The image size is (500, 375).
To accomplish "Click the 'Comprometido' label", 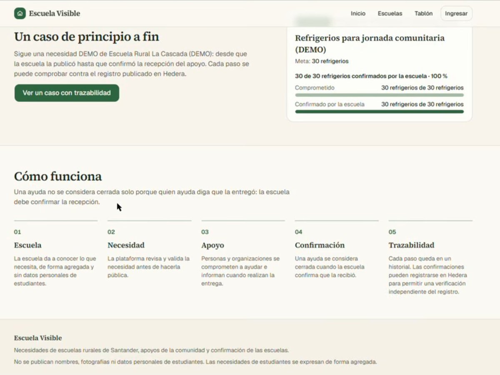I will (315, 88).
